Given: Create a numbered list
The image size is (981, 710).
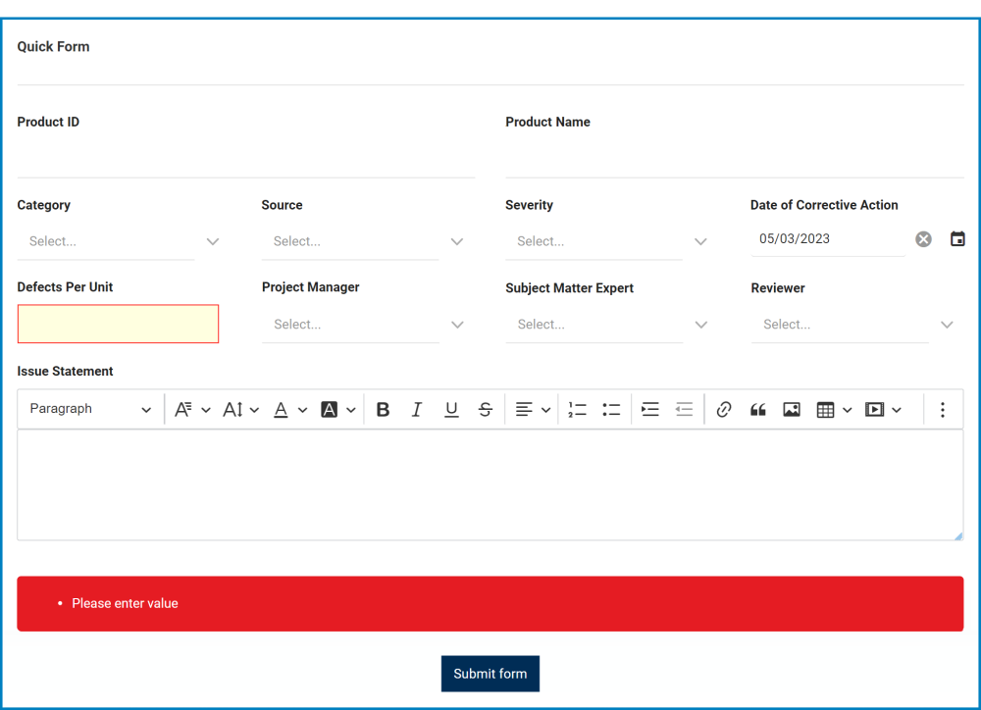Looking at the screenshot, I should (x=577, y=409).
